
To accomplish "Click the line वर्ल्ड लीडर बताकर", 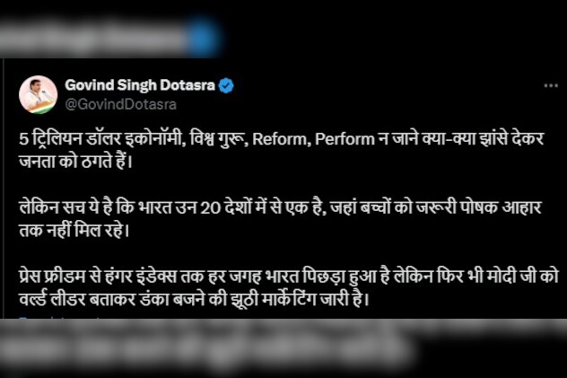I will [194, 300].
